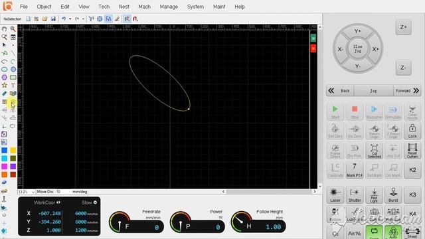This screenshot has width=425, height=239.
Task: Open the Mach menu
Action: [145, 7]
